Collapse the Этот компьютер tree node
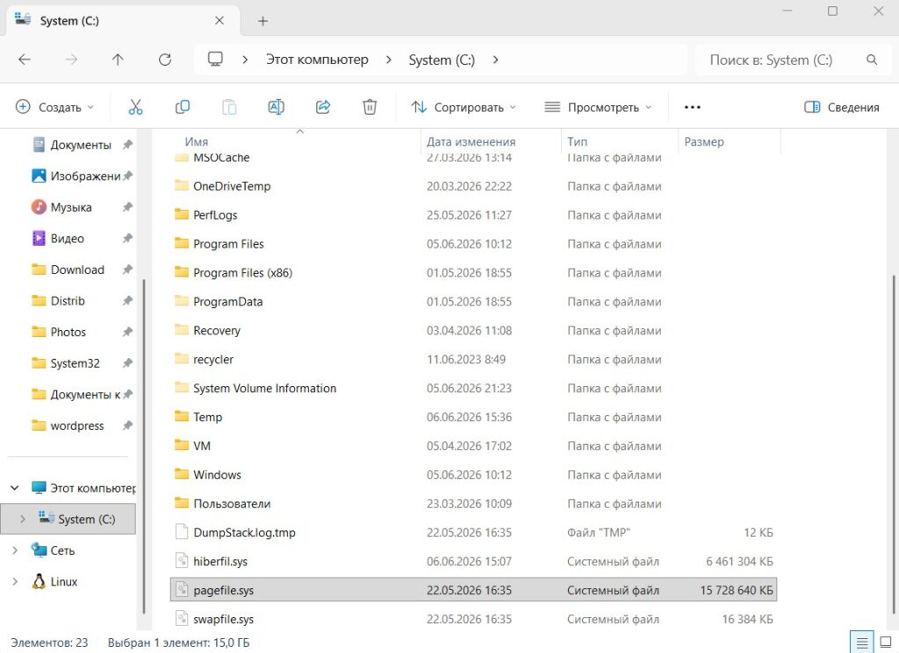899x653 pixels. tap(15, 488)
